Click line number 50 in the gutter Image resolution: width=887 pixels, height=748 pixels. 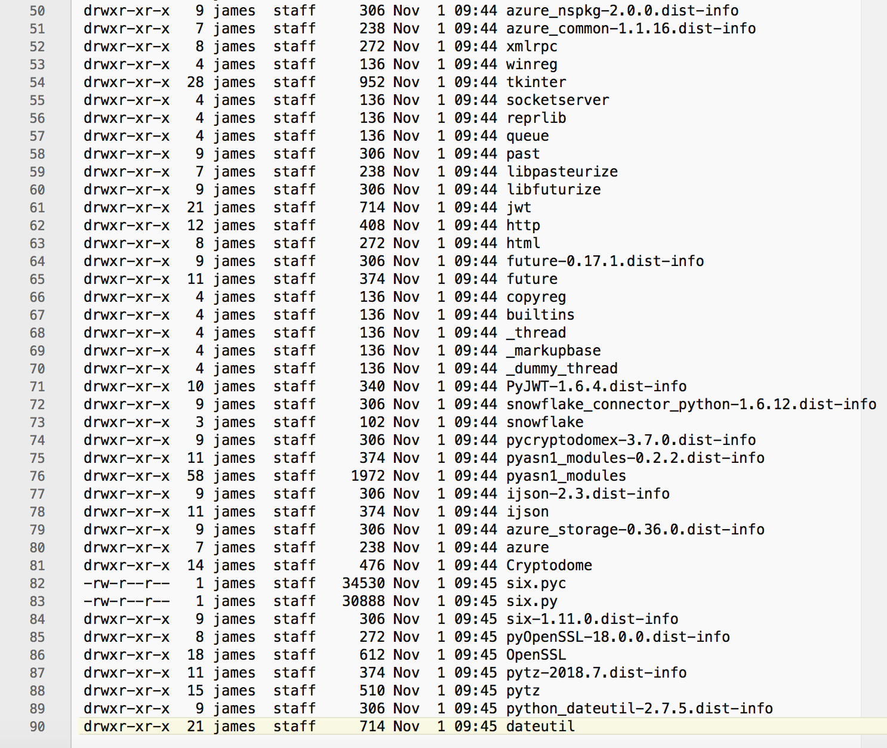point(37,11)
